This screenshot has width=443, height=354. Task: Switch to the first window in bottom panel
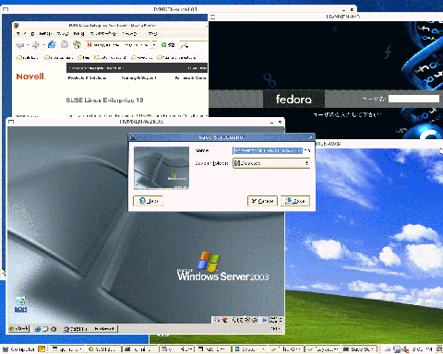pyautogui.click(x=67, y=349)
